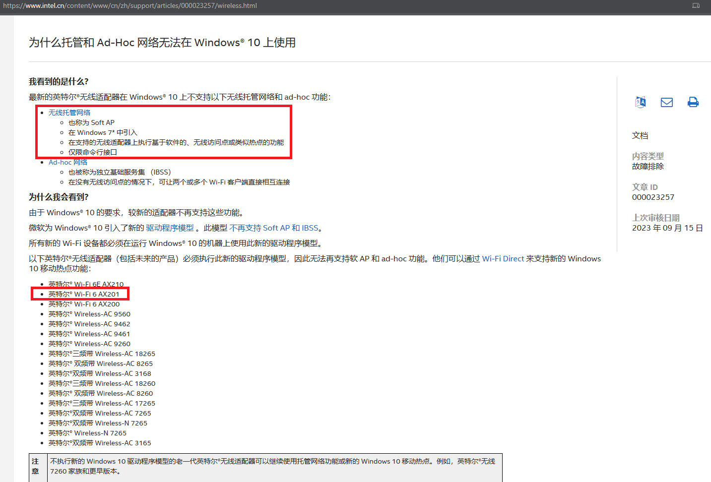Select list item Wireless-AC 9462

pos(89,324)
